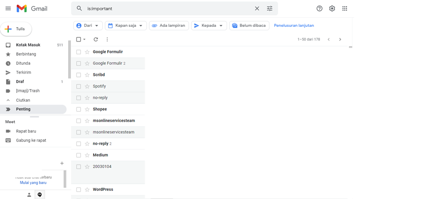Start a Rapat baru meeting
The height and width of the screenshot is (199, 435).
coord(26,131)
